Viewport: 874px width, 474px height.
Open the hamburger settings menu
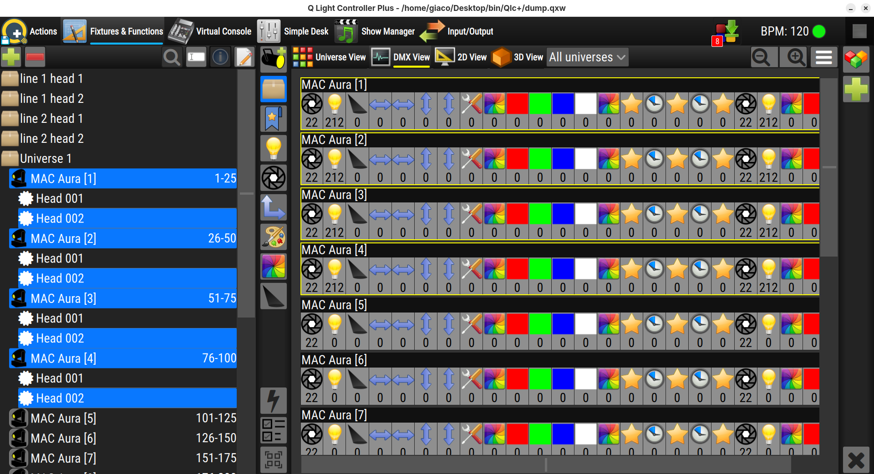point(824,57)
